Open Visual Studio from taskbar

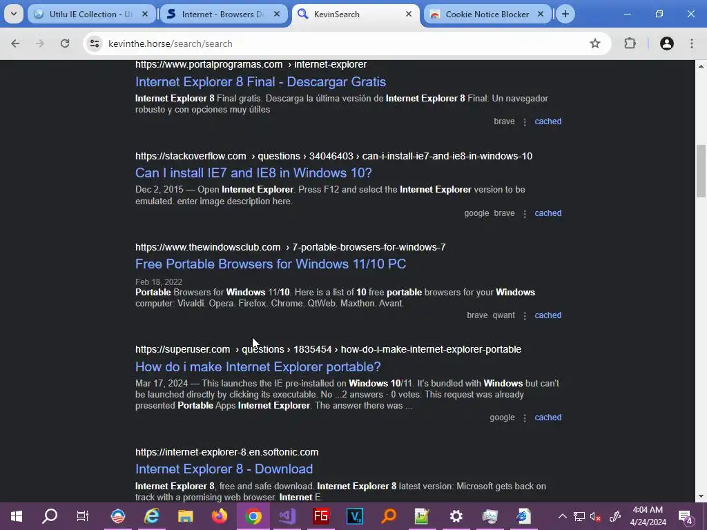(287, 516)
